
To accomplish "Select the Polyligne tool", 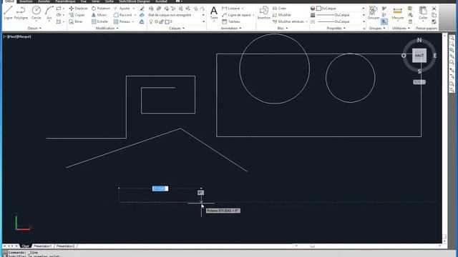I will tap(21, 13).
